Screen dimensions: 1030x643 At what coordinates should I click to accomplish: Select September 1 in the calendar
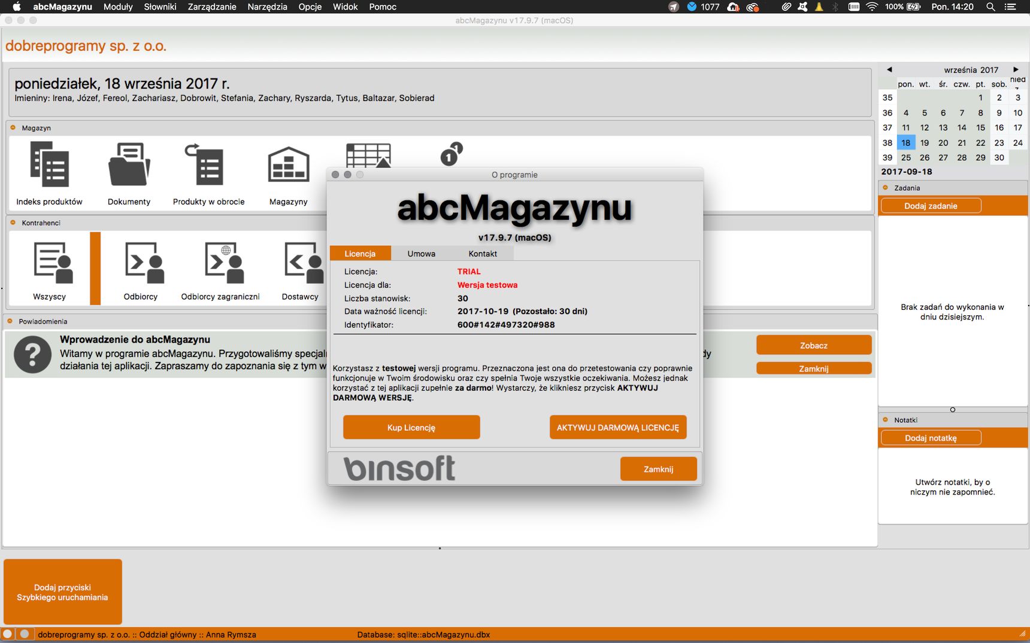(980, 97)
